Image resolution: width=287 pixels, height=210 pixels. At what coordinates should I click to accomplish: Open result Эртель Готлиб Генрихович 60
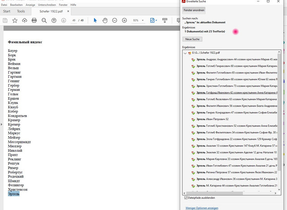pyautogui.click(x=237, y=66)
